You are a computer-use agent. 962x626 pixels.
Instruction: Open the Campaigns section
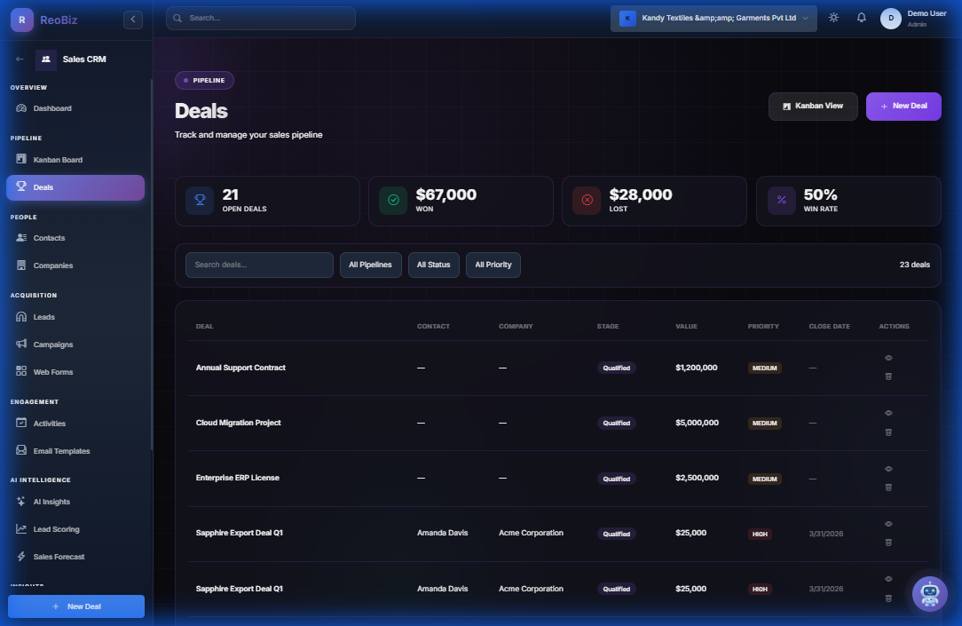point(51,344)
